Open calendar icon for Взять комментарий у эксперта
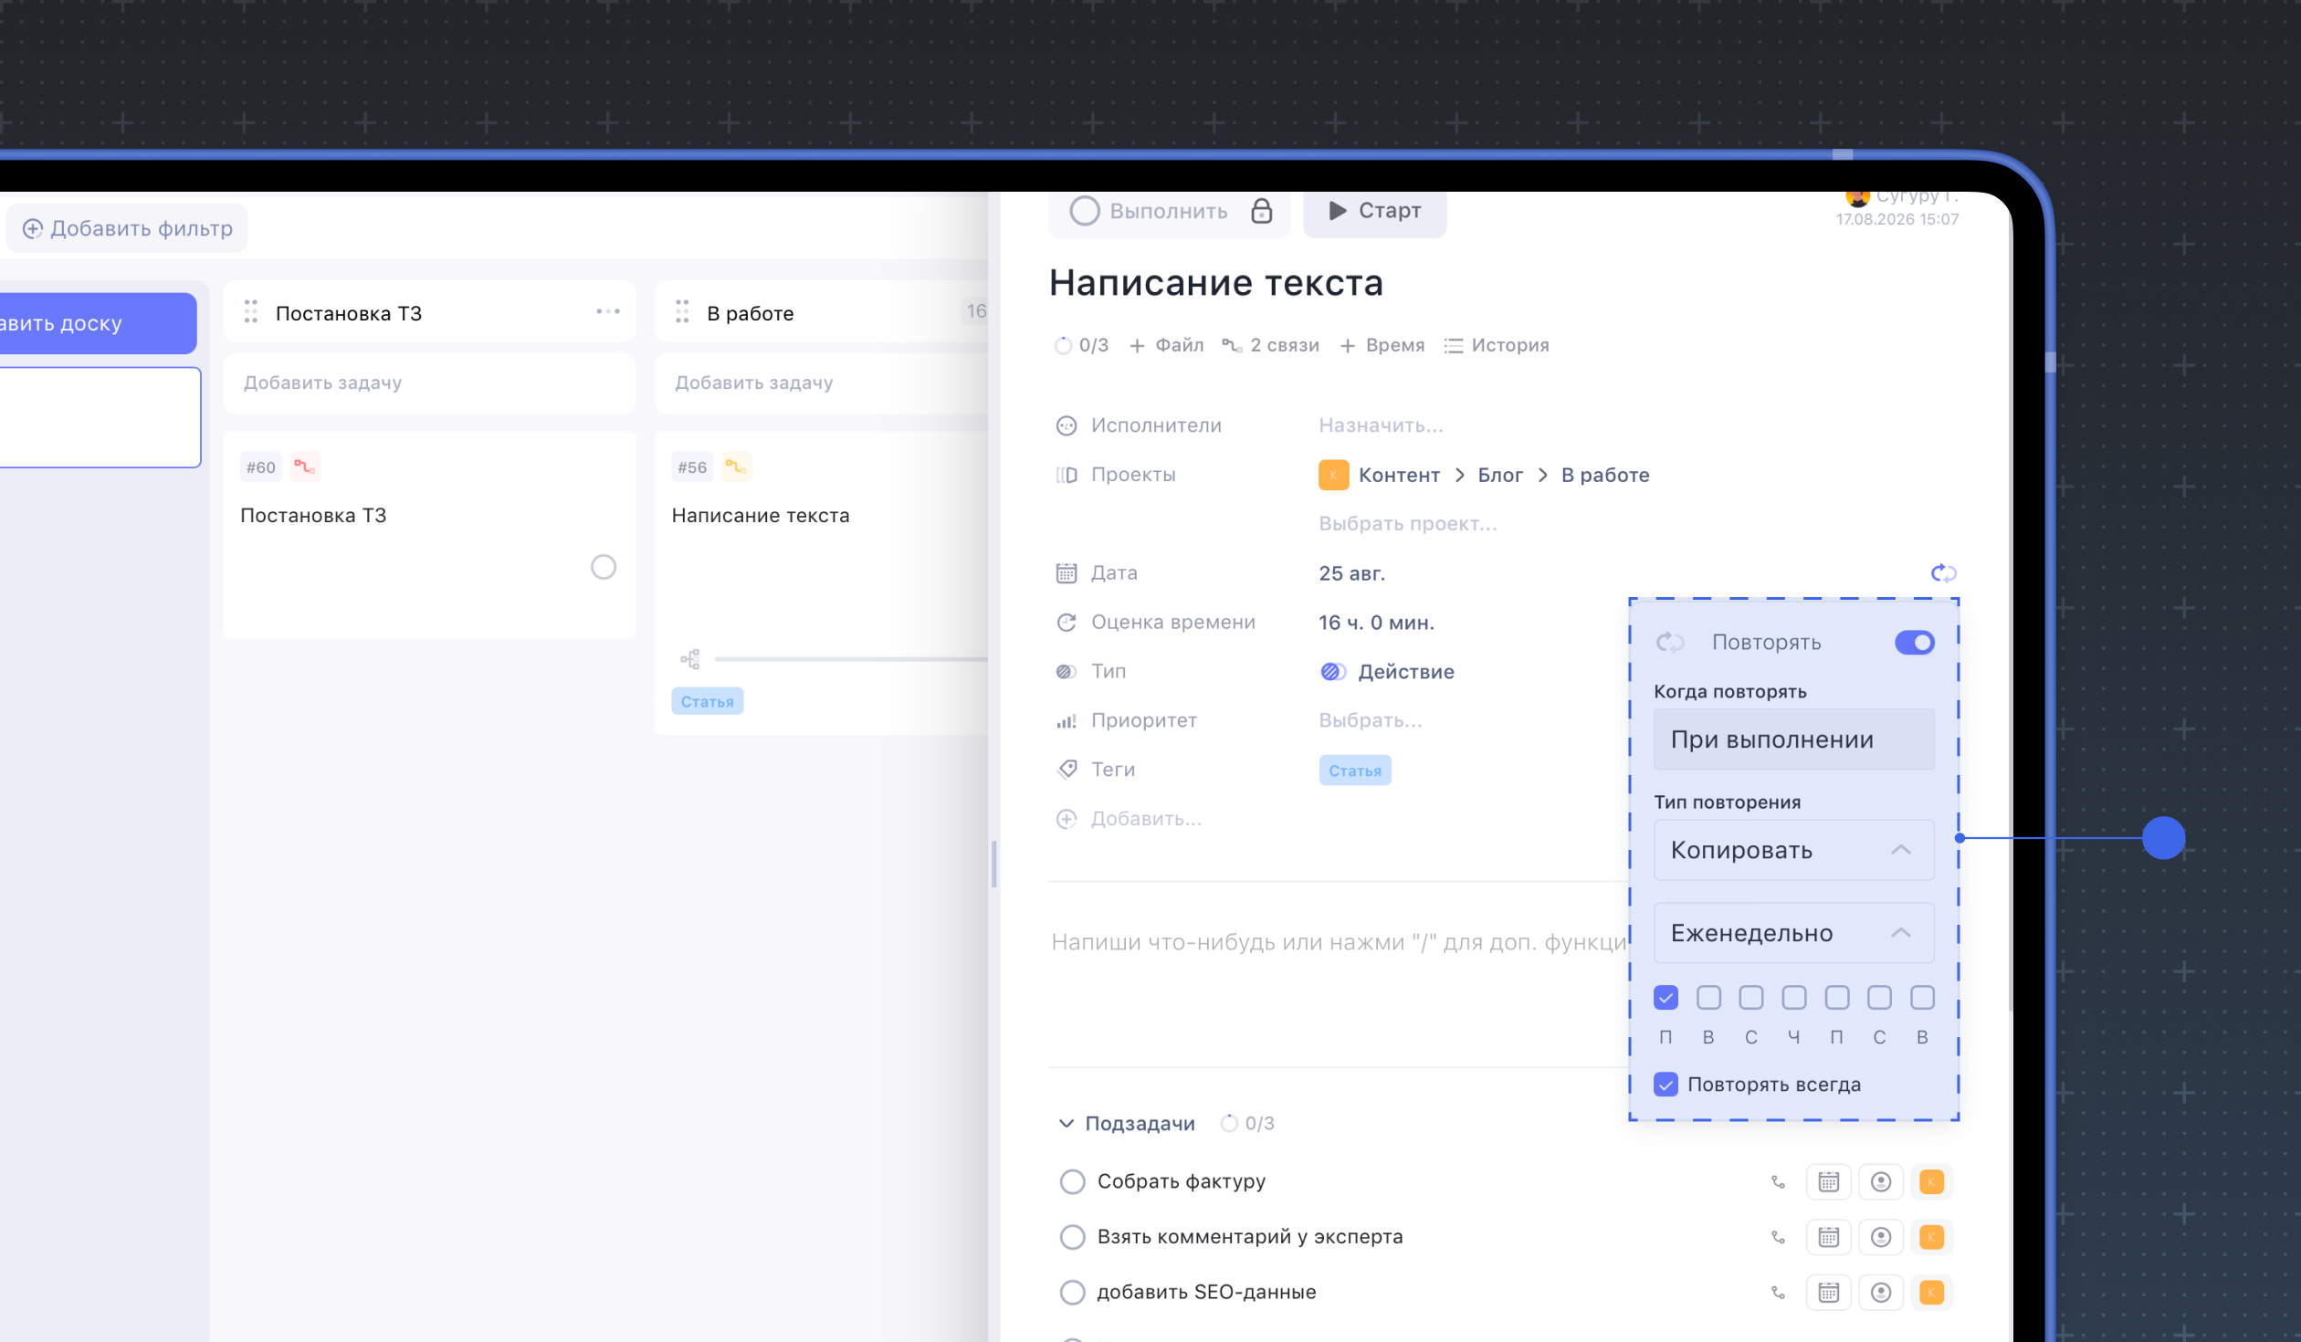2301x1342 pixels. pyautogui.click(x=1828, y=1237)
